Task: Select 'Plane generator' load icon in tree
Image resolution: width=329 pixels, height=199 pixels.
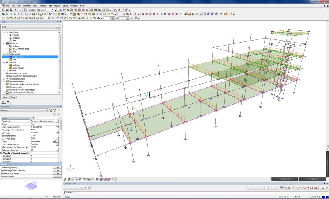Action: [7, 87]
